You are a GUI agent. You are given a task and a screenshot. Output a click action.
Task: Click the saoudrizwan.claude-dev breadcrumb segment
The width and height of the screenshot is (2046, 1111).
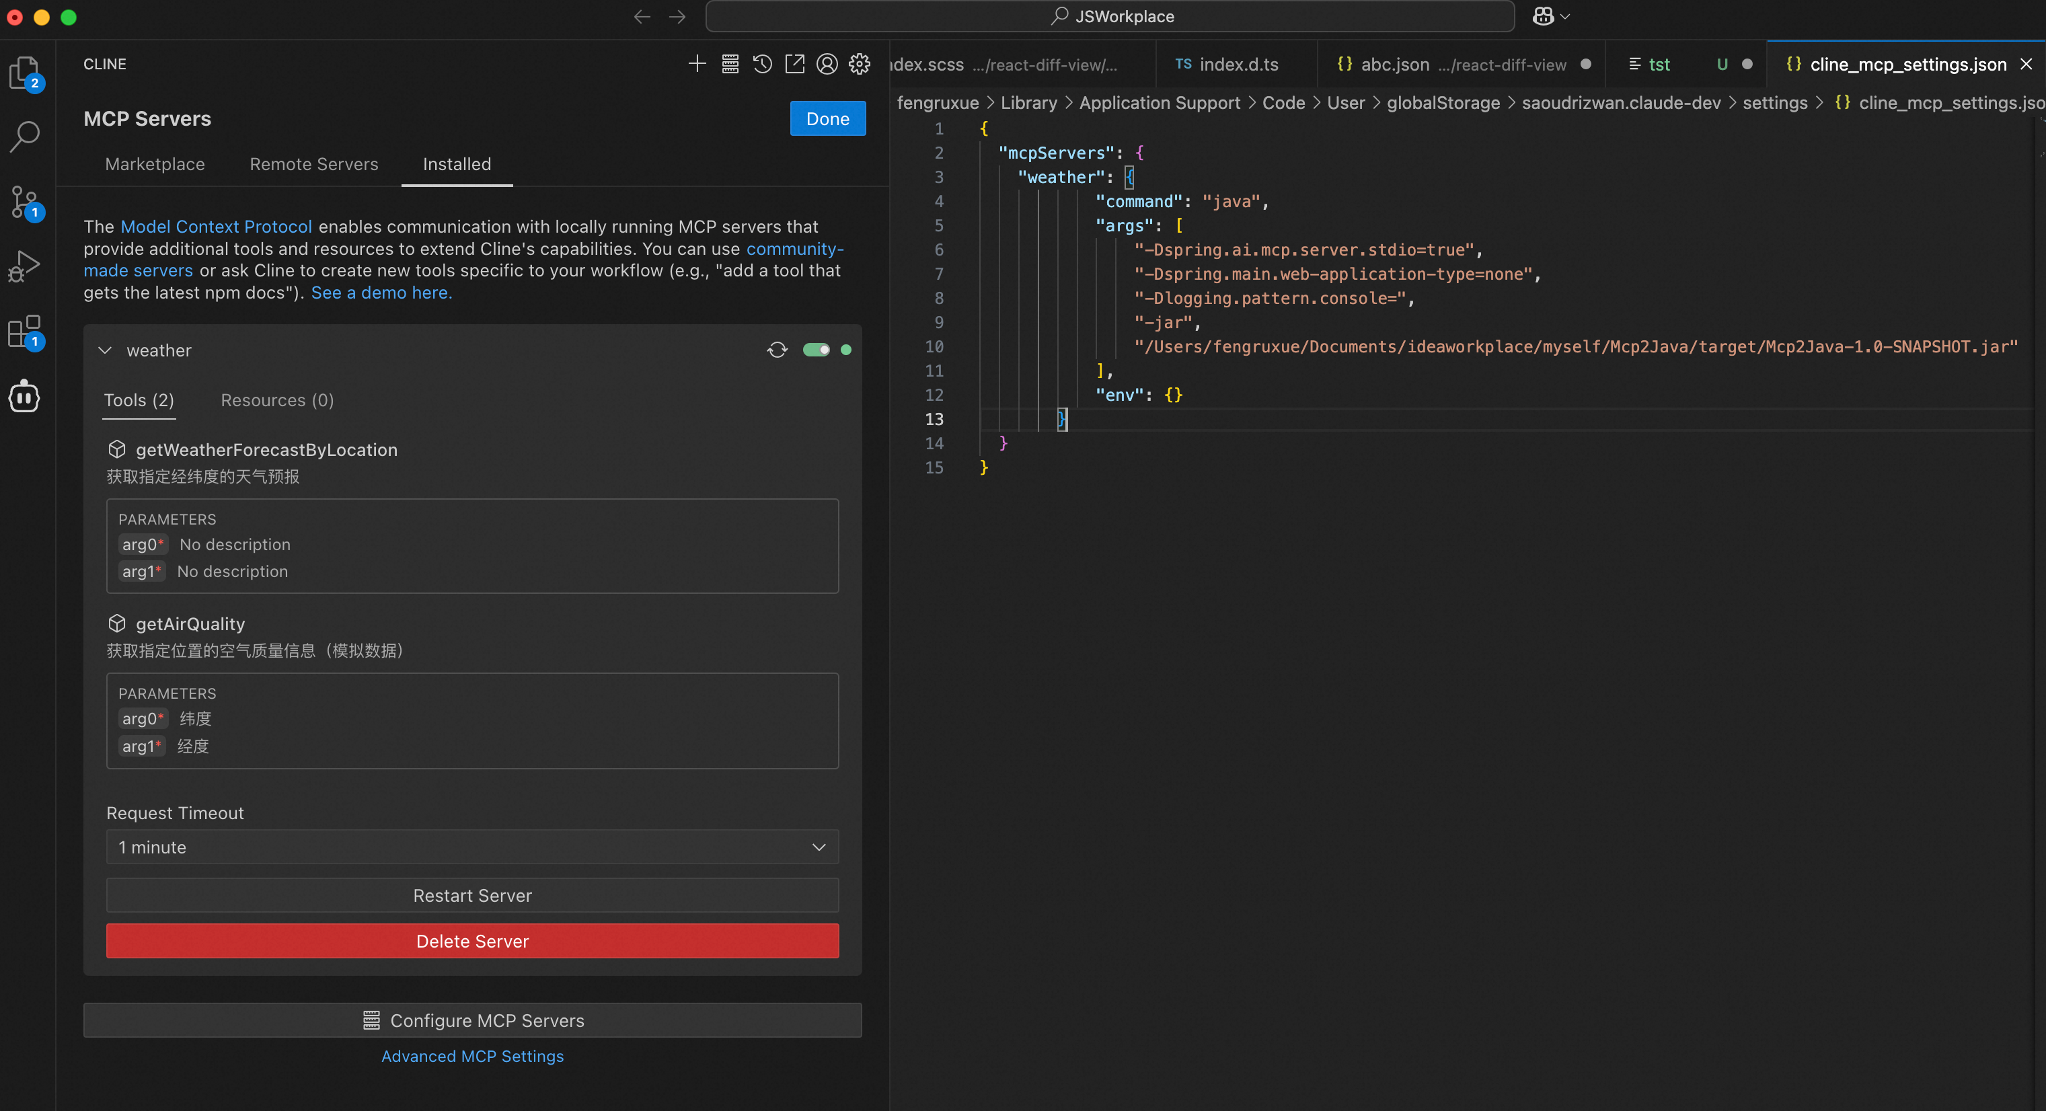click(1621, 102)
